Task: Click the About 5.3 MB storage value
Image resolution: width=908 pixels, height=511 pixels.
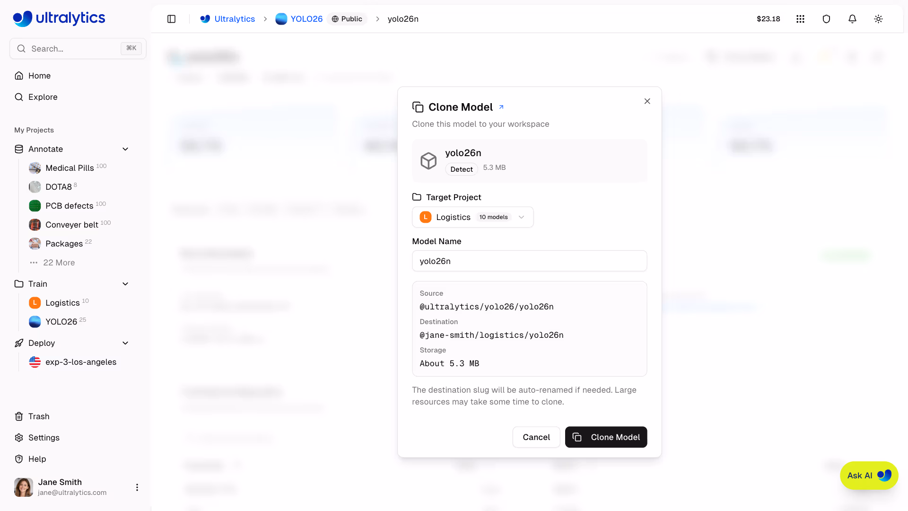Action: (449, 363)
